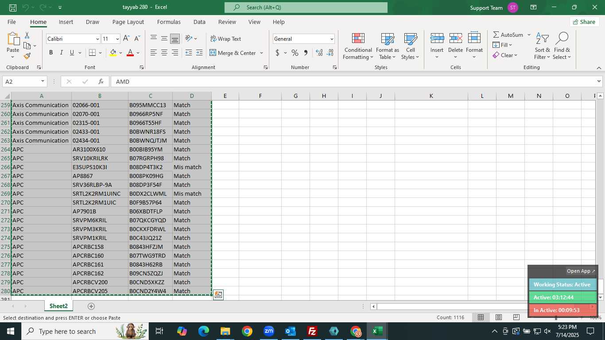Click the Wrap Text button

[x=225, y=39]
